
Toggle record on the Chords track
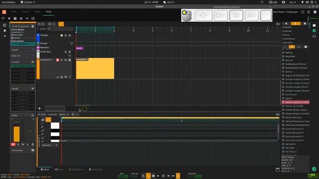(62, 35)
